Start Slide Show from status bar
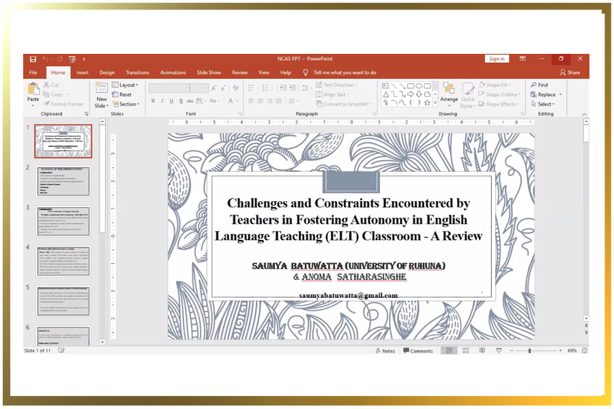 point(499,350)
